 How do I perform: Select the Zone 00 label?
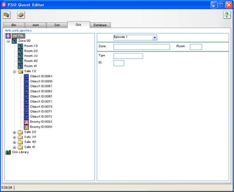click(x=24, y=41)
